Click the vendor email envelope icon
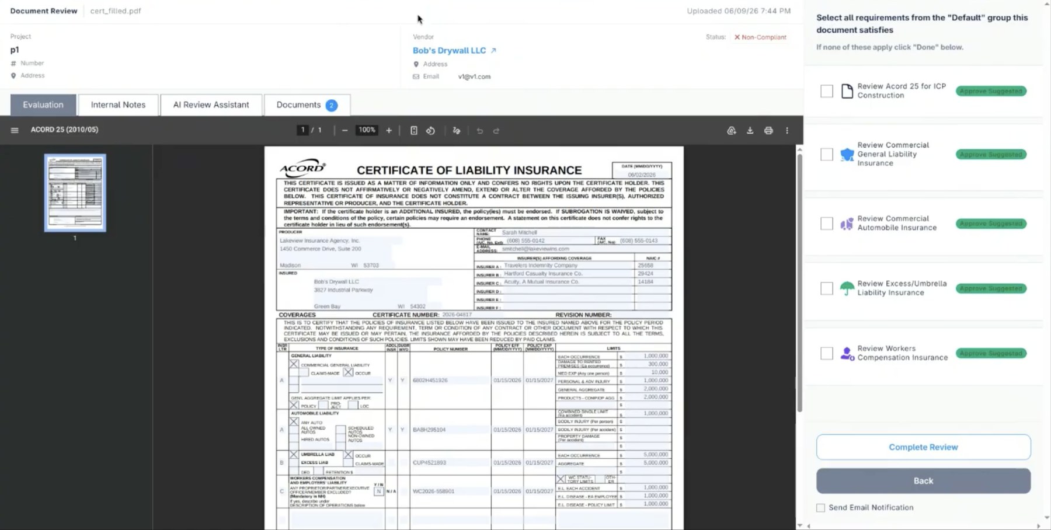This screenshot has height=530, width=1051. (416, 76)
